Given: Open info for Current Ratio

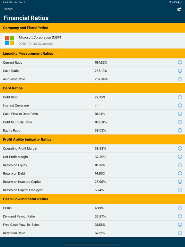Looking at the screenshot, I should (x=180, y=62).
